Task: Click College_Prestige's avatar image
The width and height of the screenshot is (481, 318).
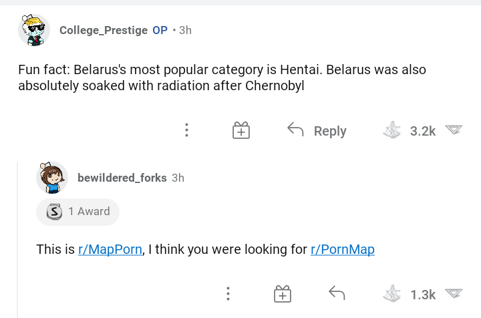Action: coord(34,30)
